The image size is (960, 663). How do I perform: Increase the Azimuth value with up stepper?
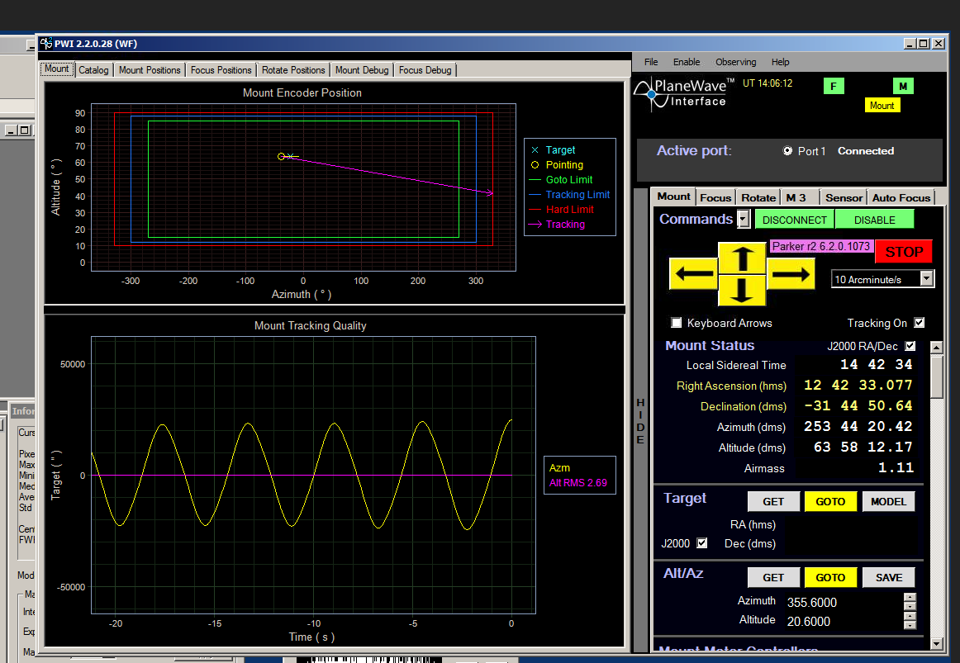click(910, 598)
